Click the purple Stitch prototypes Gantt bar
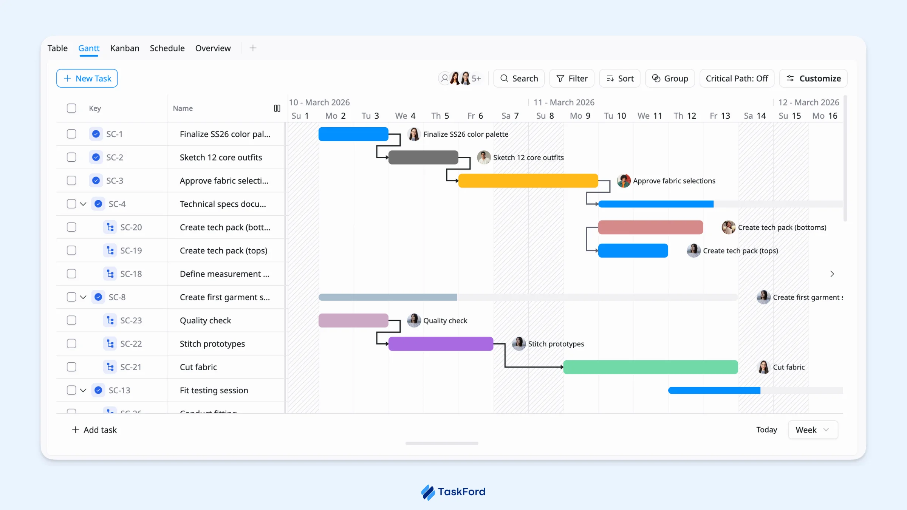 (x=441, y=344)
